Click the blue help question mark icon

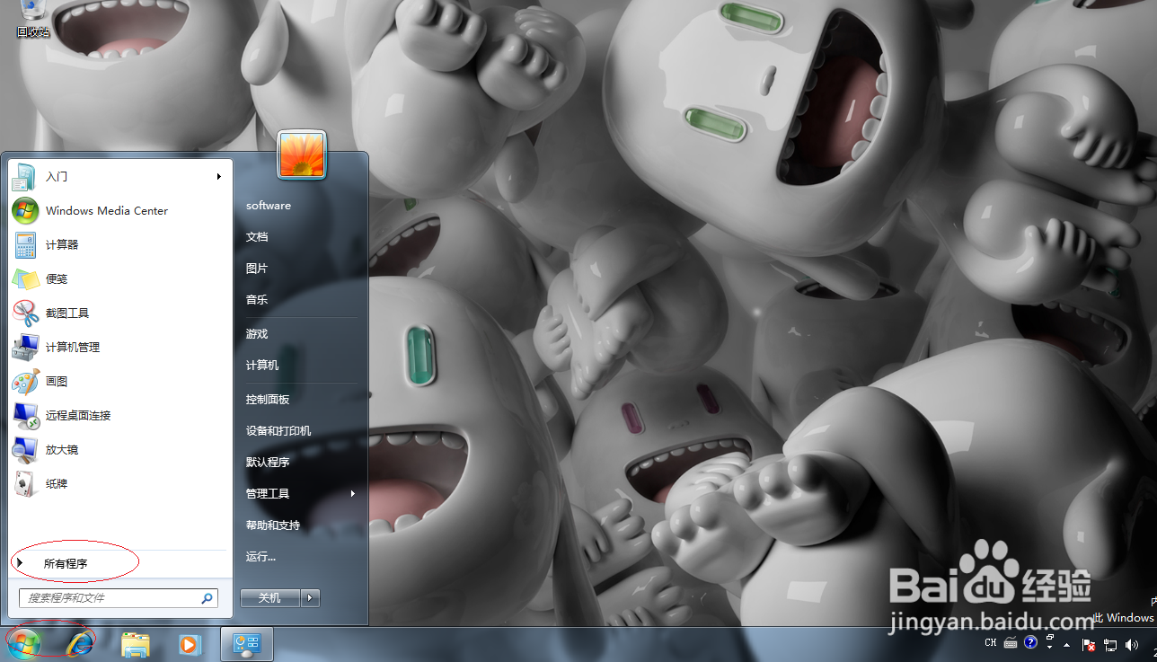tap(1030, 642)
